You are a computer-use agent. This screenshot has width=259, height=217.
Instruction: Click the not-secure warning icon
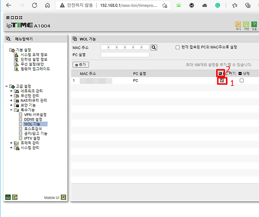point(62,6)
